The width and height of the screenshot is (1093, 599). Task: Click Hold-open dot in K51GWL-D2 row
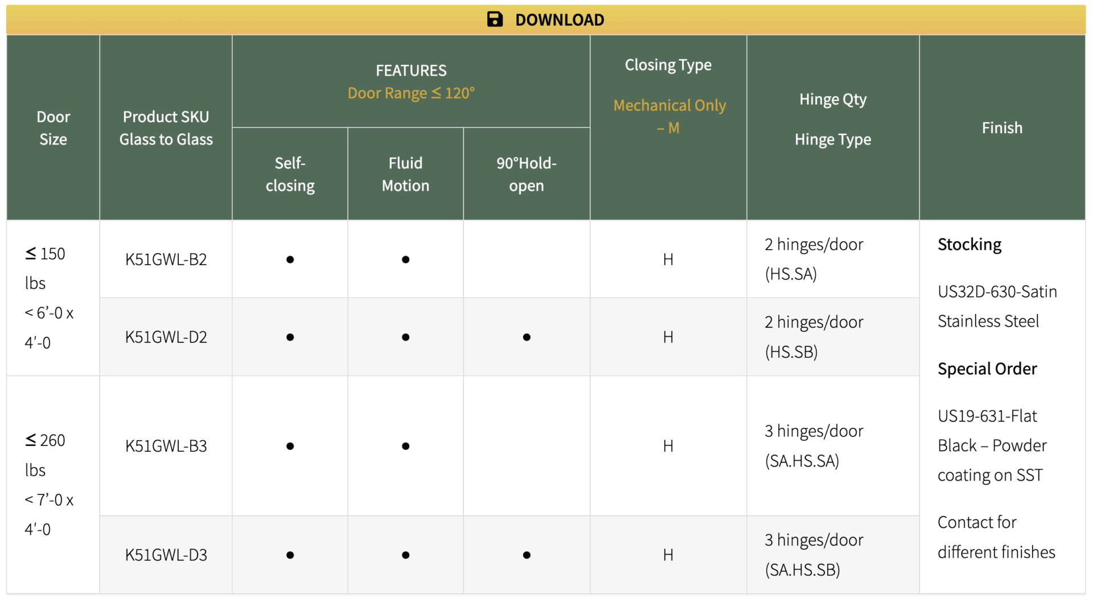[527, 337]
